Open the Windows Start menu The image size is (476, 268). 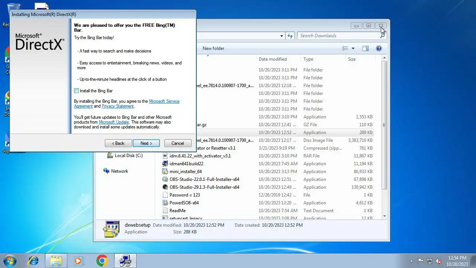pyautogui.click(x=10, y=261)
